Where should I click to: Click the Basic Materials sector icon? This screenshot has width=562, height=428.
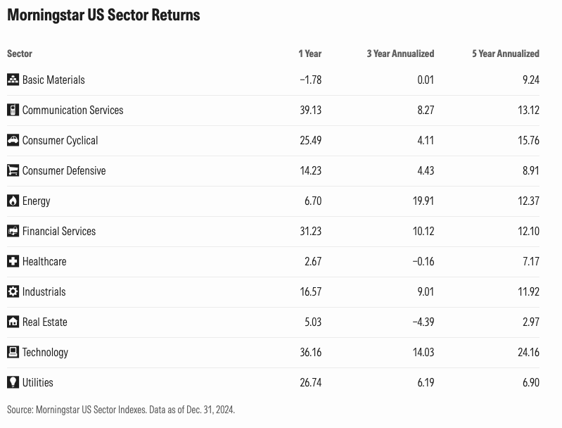[13, 80]
